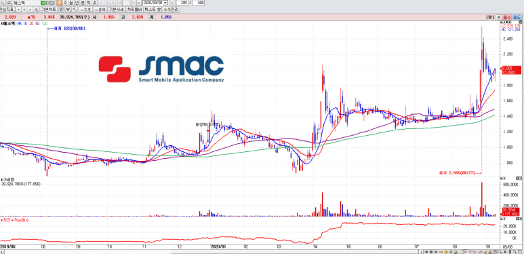Screen dimensions: 524x254
Task: Click the 1,855 low price value
Action: point(166,18)
